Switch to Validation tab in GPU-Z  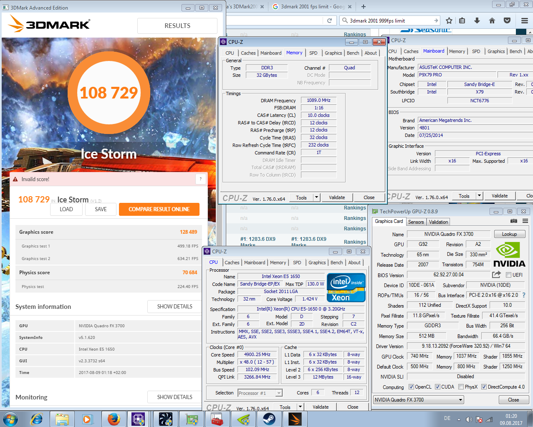click(x=438, y=222)
